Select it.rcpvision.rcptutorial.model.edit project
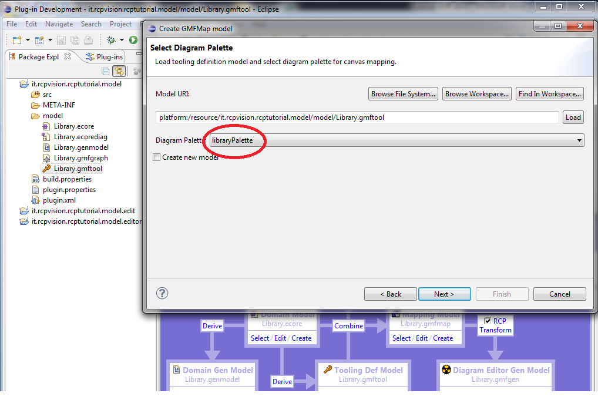 point(83,211)
